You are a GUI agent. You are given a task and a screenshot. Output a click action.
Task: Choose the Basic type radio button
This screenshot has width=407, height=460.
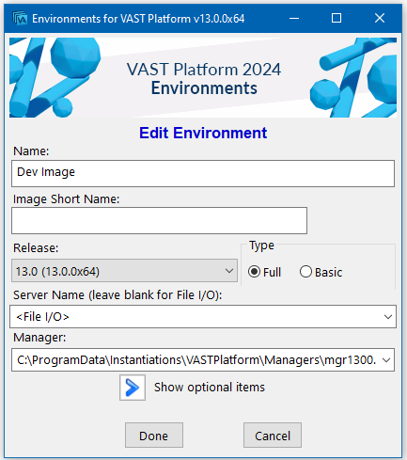click(305, 272)
